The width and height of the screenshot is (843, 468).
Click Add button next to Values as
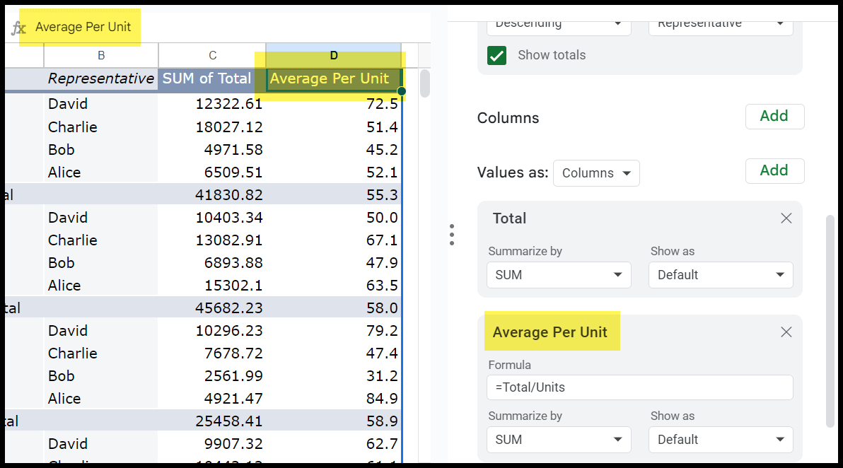(774, 170)
